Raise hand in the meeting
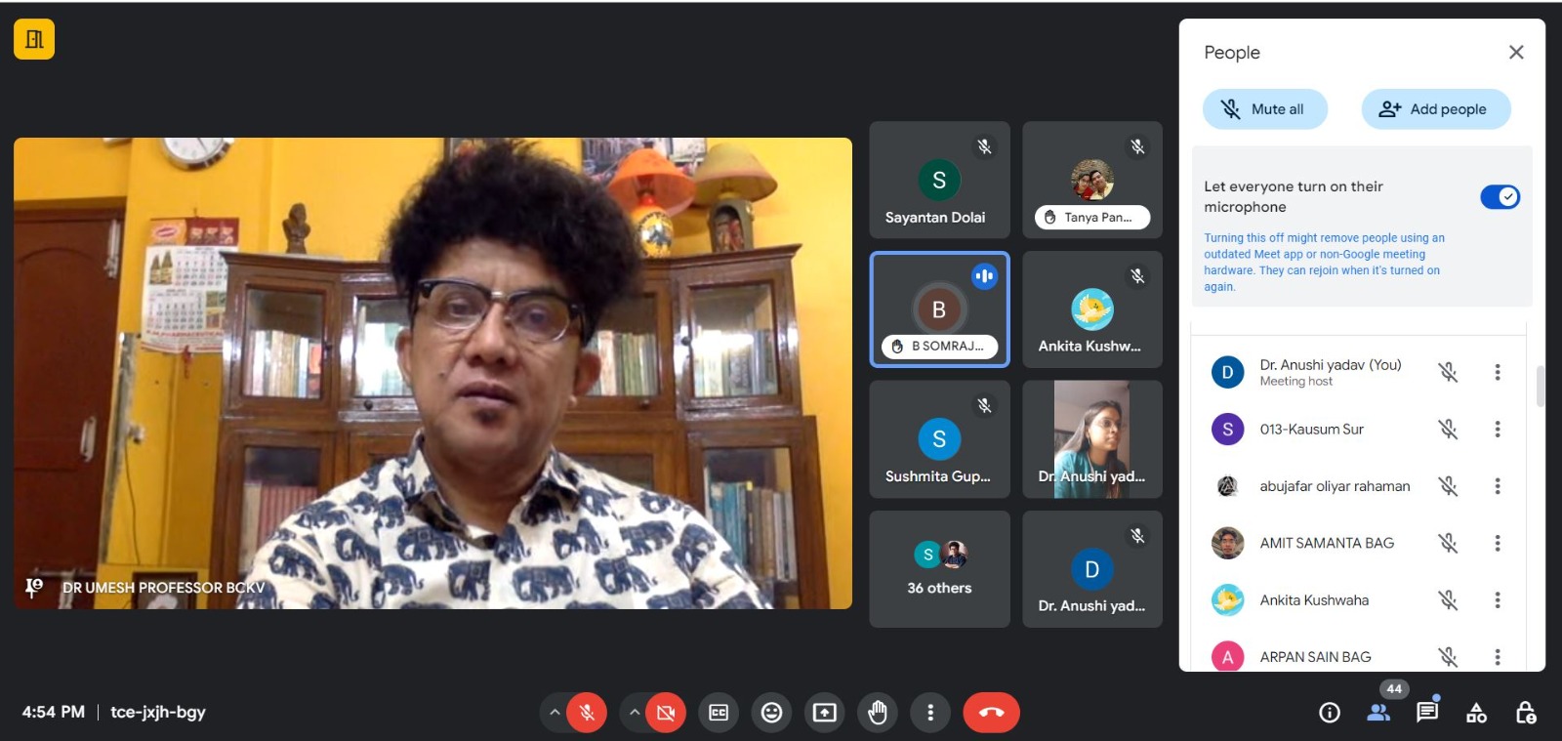Image resolution: width=1562 pixels, height=741 pixels. tap(877, 713)
